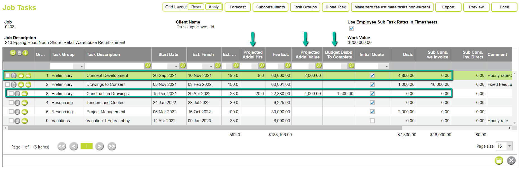Open the Forecast view
The width and height of the screenshot is (520, 170).
[237, 7]
